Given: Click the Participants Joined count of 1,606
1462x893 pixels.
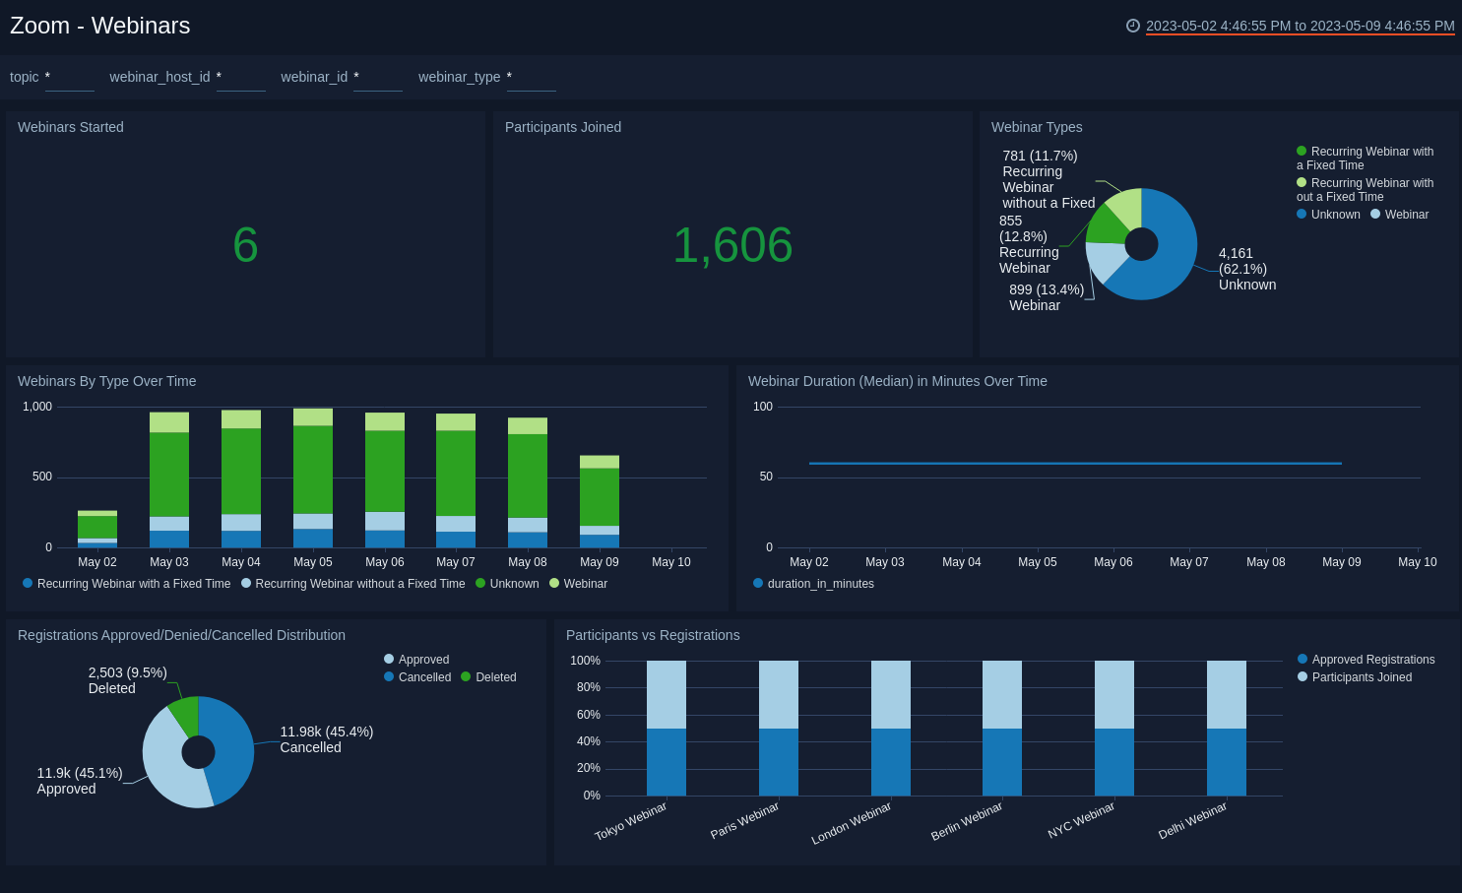Looking at the screenshot, I should tap(732, 246).
